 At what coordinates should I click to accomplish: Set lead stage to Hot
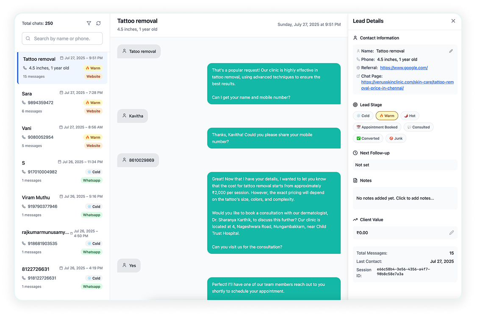pos(410,116)
